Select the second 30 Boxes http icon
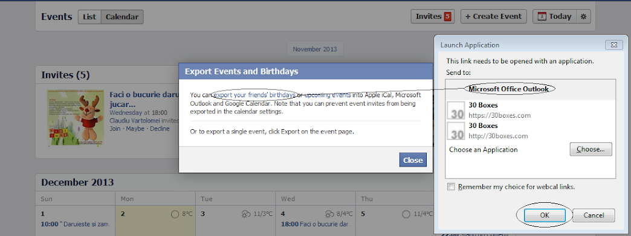Image resolution: width=631 pixels, height=236 pixels. click(x=457, y=130)
